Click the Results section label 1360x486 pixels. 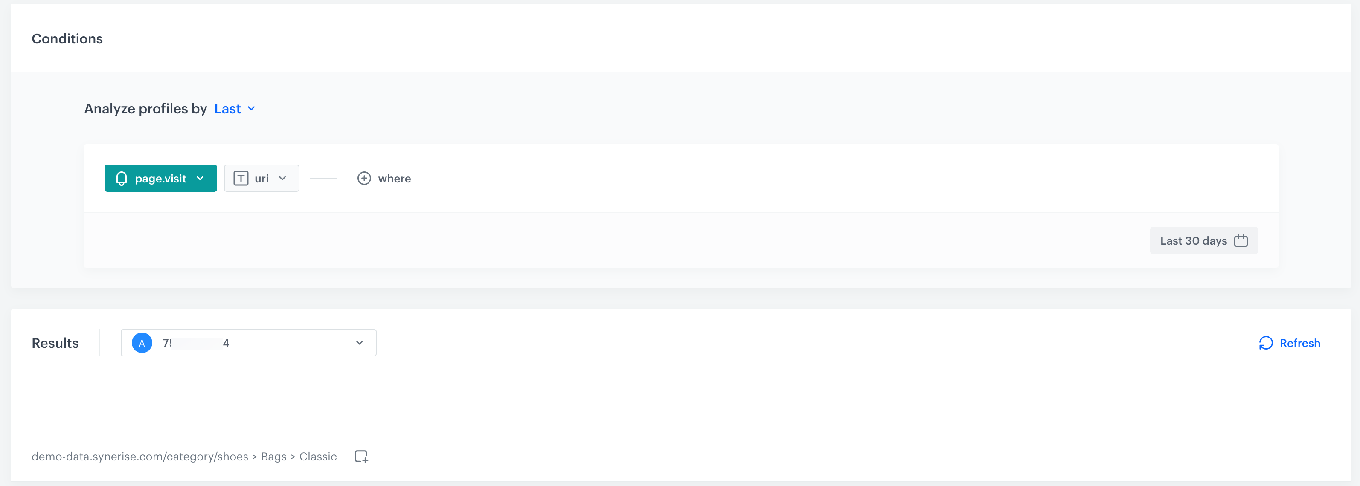click(55, 342)
